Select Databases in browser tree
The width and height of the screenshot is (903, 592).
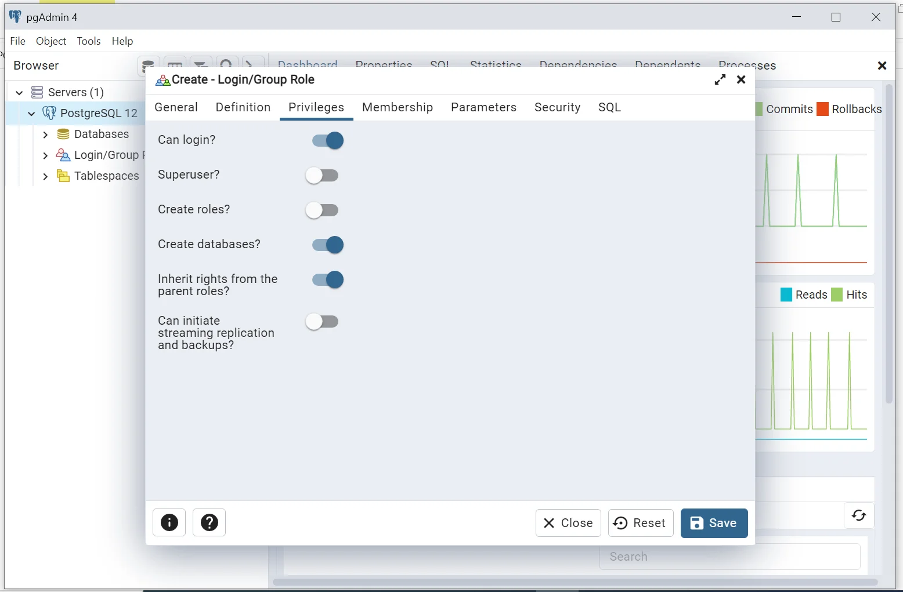(102, 134)
